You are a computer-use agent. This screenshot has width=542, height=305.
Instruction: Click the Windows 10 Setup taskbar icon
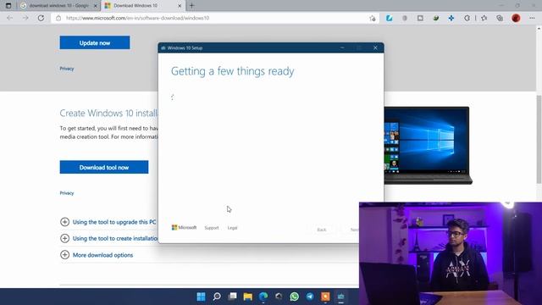[x=340, y=297]
